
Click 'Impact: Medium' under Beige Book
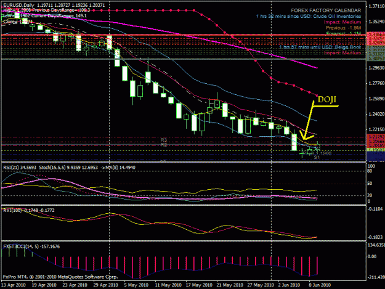click(x=342, y=53)
